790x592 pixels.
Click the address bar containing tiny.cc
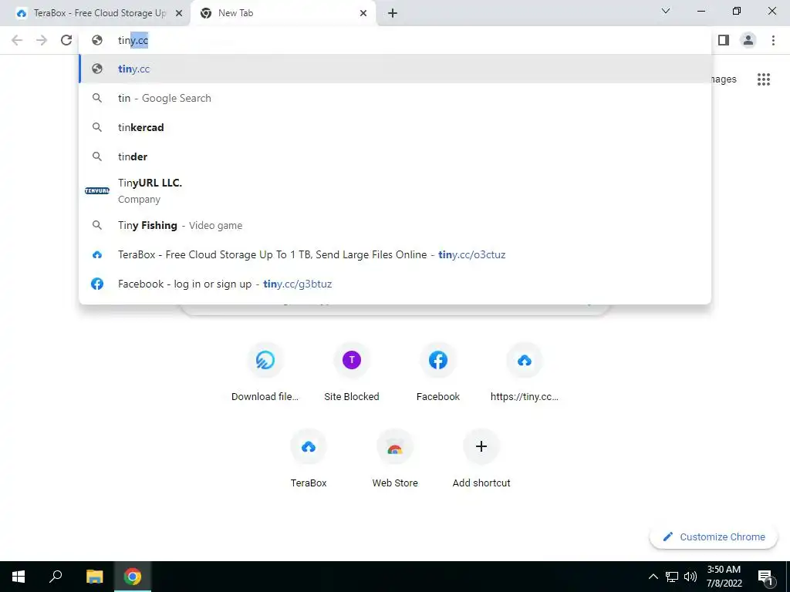point(396,40)
